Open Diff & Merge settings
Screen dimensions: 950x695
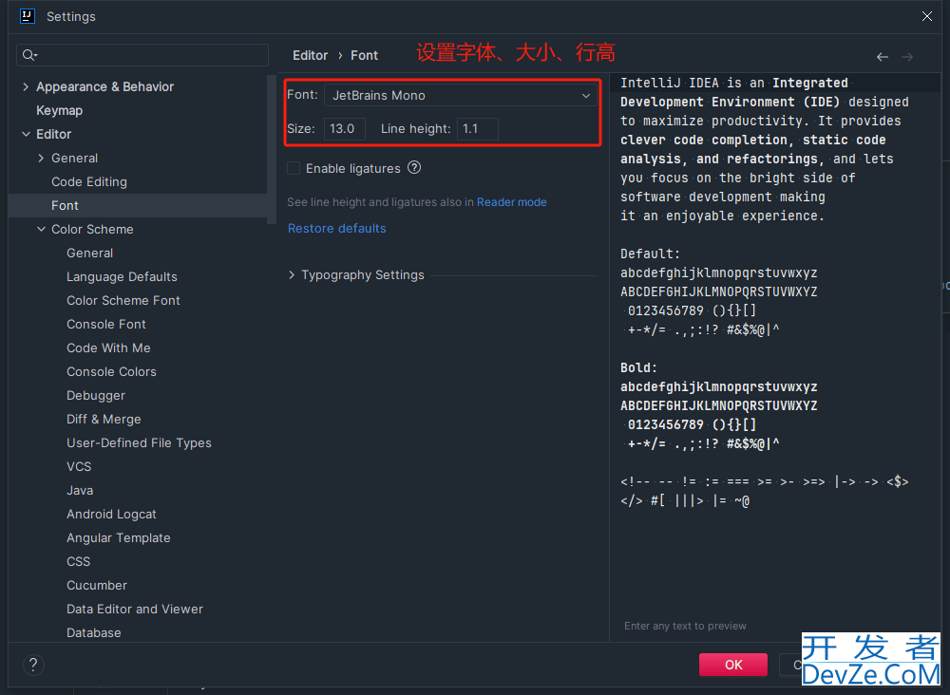104,419
